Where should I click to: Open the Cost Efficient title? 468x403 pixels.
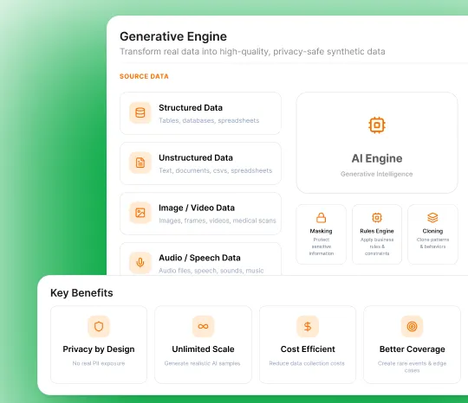pos(308,349)
